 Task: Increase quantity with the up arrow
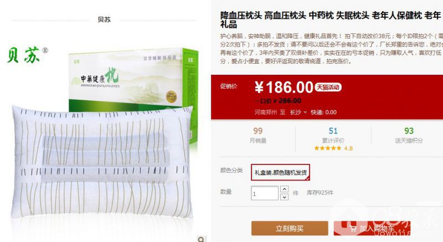(284, 189)
